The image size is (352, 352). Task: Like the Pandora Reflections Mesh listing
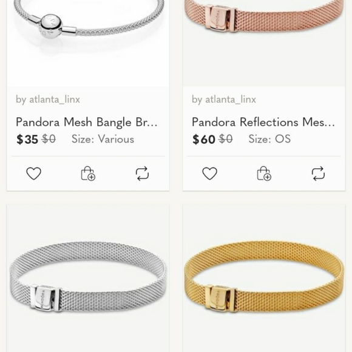click(209, 174)
